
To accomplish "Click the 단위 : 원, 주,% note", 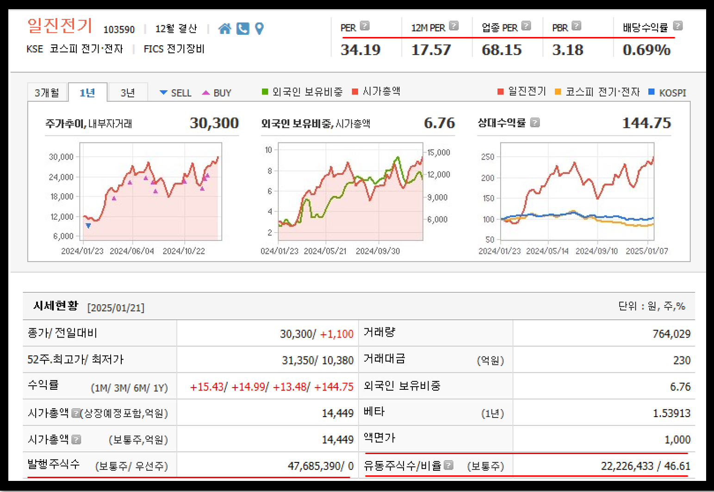I will coord(652,306).
